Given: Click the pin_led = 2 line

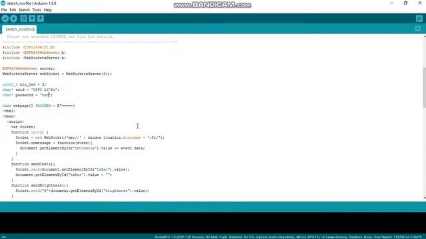Looking at the screenshot, I should click(24, 84).
